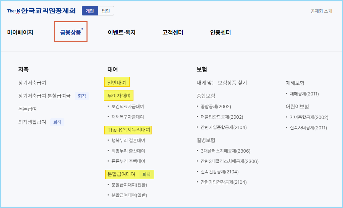The image size is (343, 208).
Task: Select 3대플러스치매공제(2306) insurance
Action: point(226,151)
